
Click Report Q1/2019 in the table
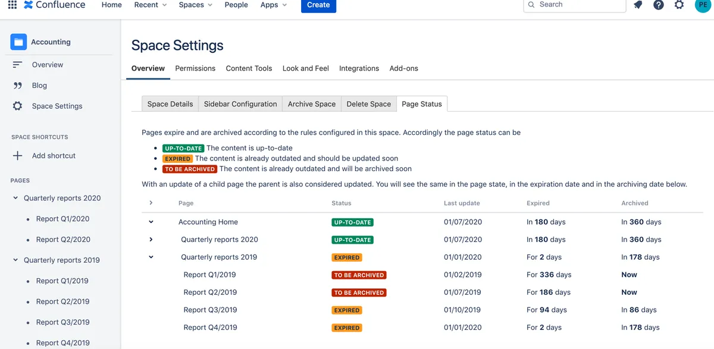tap(209, 275)
